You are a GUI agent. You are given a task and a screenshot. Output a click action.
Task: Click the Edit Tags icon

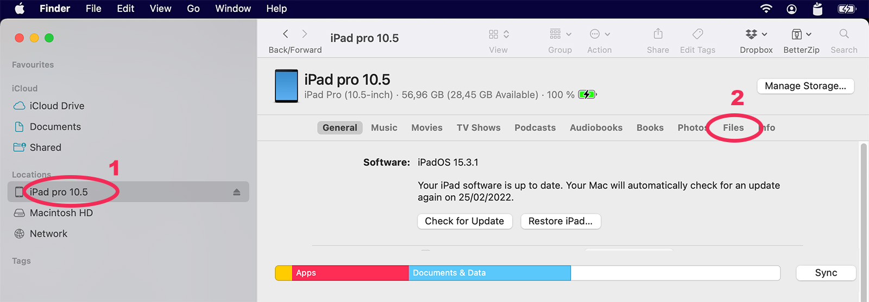tap(698, 34)
